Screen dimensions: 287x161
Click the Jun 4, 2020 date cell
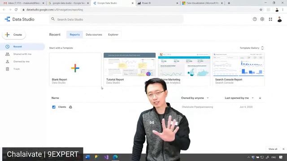246,107
